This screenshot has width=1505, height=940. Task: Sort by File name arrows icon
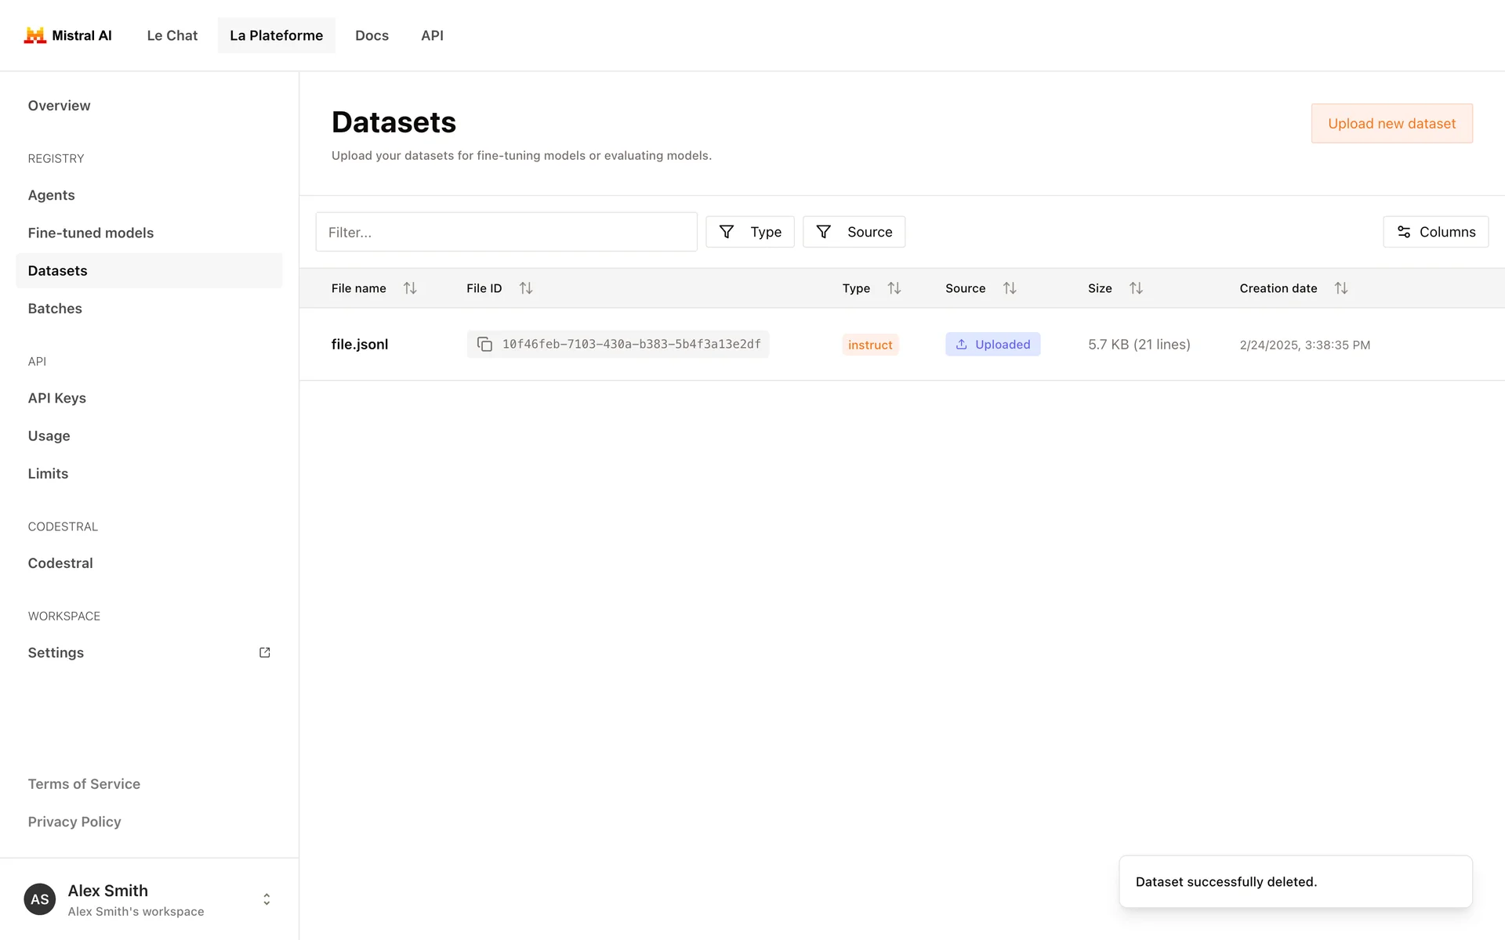click(x=410, y=288)
